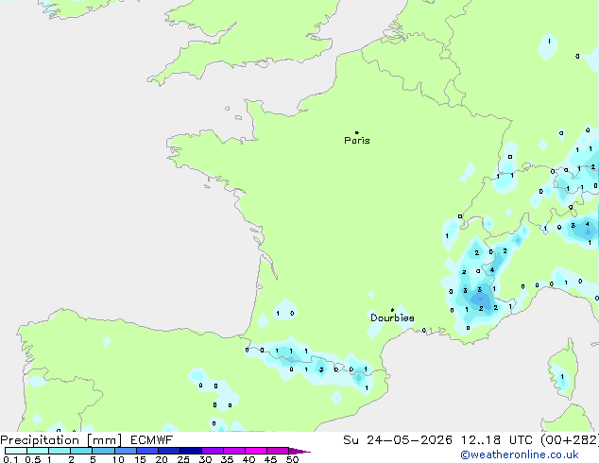599x463 pixels.
Task: Click the '10' legend scale value
Action: point(118,459)
